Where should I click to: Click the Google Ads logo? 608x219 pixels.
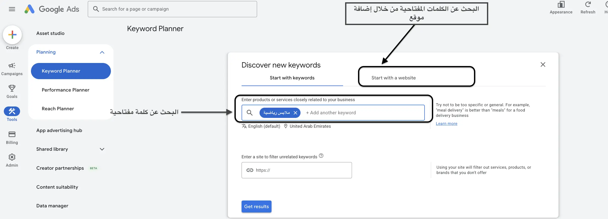click(x=52, y=9)
